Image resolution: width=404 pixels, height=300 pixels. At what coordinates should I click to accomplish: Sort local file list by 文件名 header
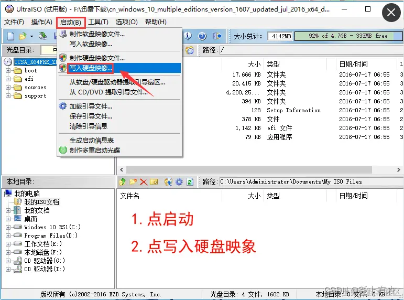pos(129,196)
